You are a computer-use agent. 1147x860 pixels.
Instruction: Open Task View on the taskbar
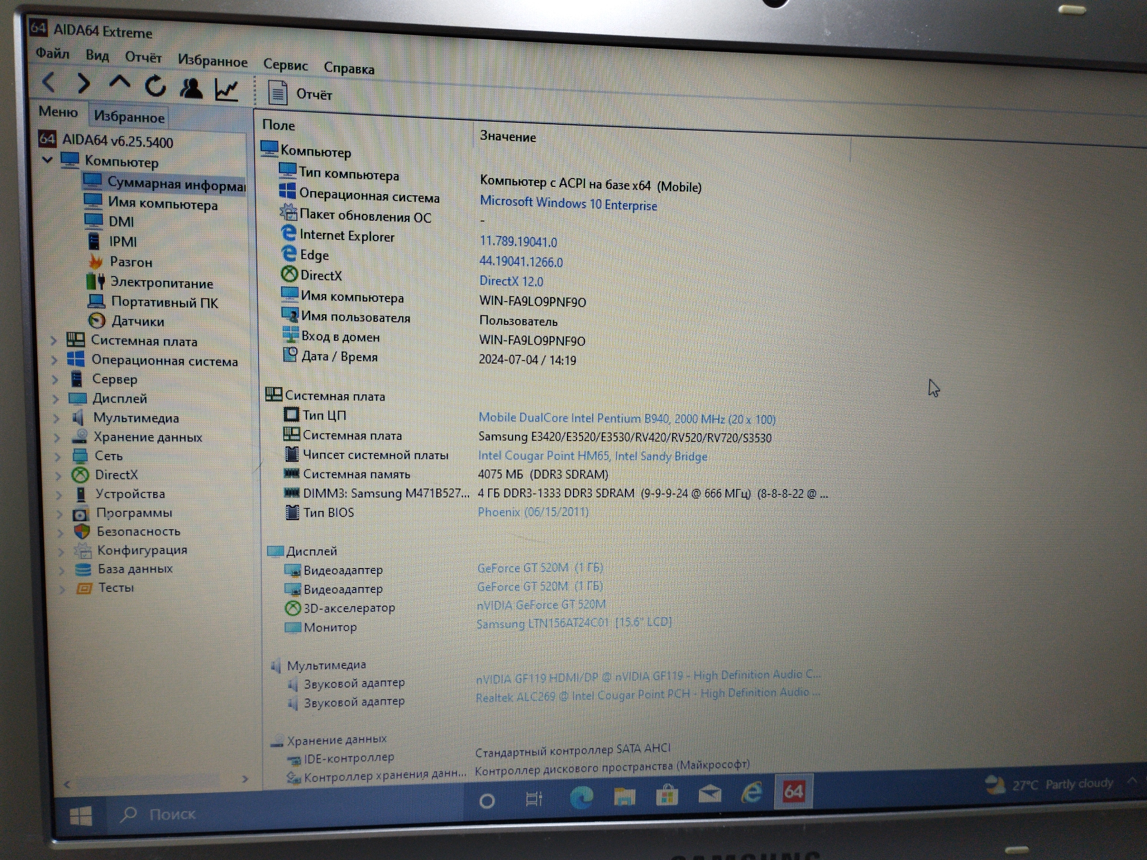533,798
